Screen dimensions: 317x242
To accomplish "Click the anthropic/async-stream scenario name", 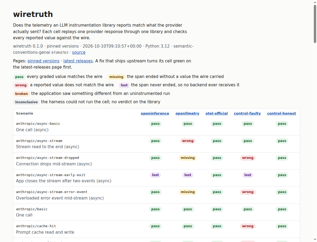I will pos(39,141).
